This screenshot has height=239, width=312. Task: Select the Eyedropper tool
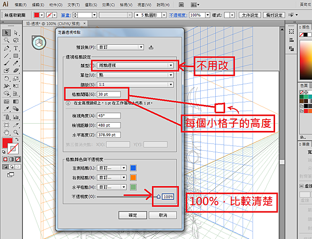6,109
